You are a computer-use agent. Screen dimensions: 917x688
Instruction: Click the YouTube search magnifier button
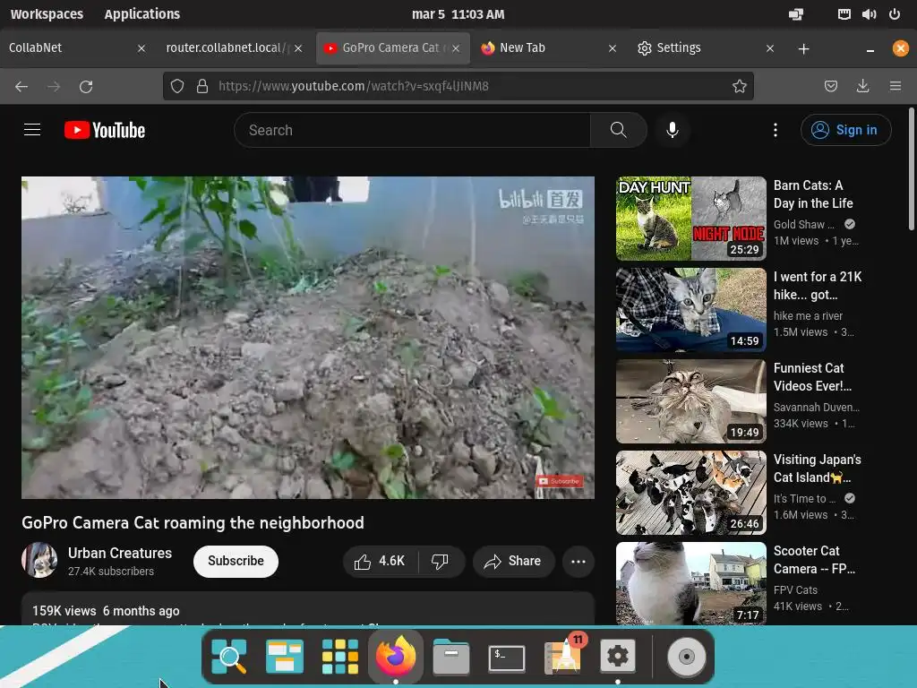coord(618,130)
